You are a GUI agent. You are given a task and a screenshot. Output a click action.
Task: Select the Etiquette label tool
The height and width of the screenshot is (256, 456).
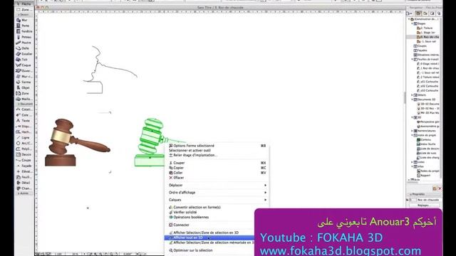[x=24, y=127]
